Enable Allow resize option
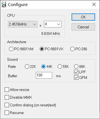The width and height of the screenshot is (100, 119). click(7, 90)
